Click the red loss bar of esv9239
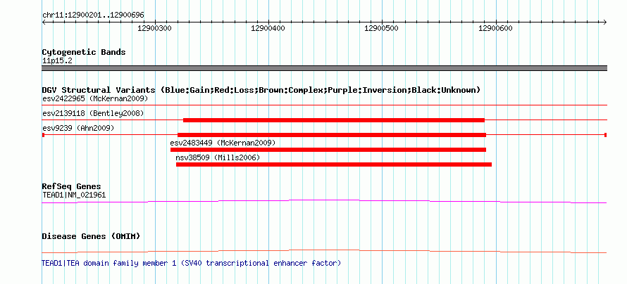 tap(332, 135)
